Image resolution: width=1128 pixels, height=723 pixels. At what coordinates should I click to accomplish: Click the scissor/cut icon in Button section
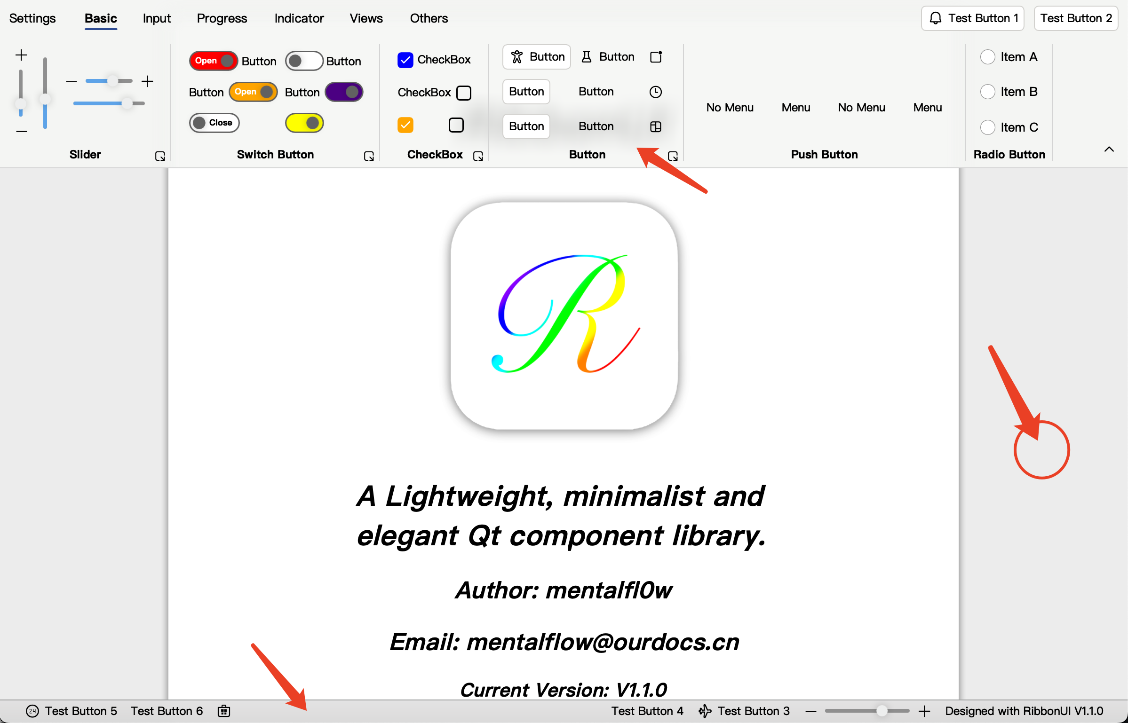[x=516, y=57]
